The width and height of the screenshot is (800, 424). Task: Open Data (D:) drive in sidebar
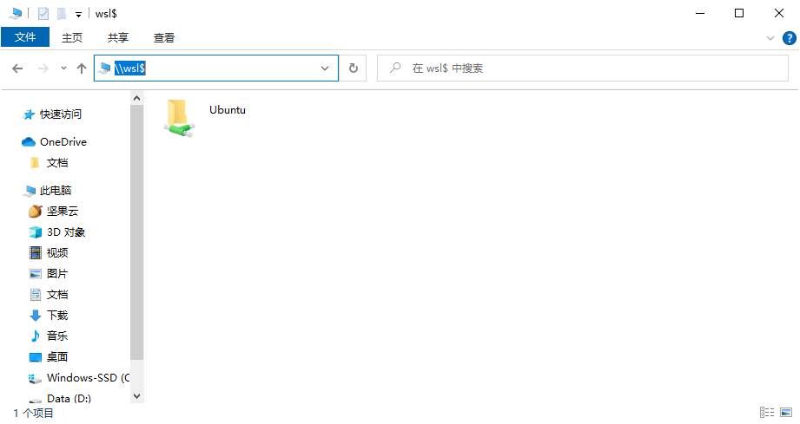(x=69, y=399)
